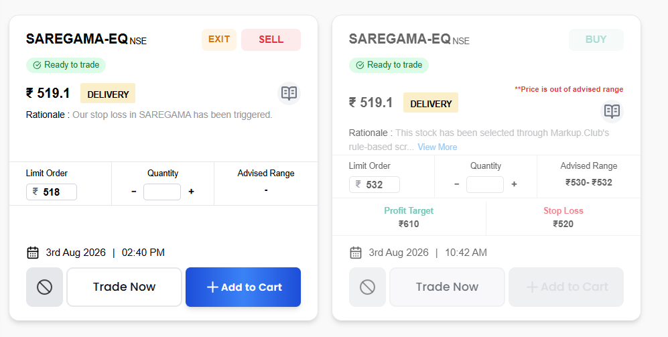Focus the limit order field showing 518
The height and width of the screenshot is (337, 668).
[52, 192]
